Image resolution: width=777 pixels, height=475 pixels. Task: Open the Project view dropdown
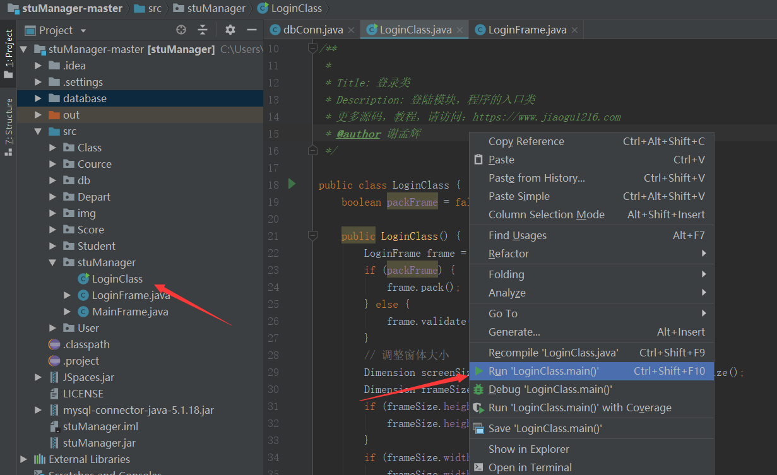click(x=83, y=30)
